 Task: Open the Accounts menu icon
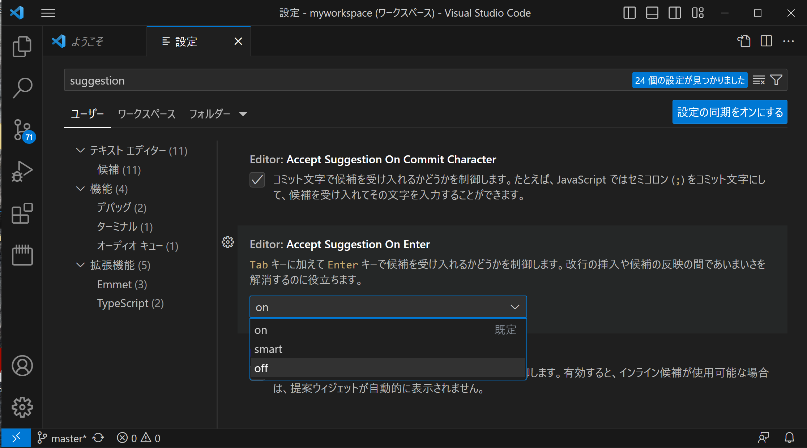(22, 366)
